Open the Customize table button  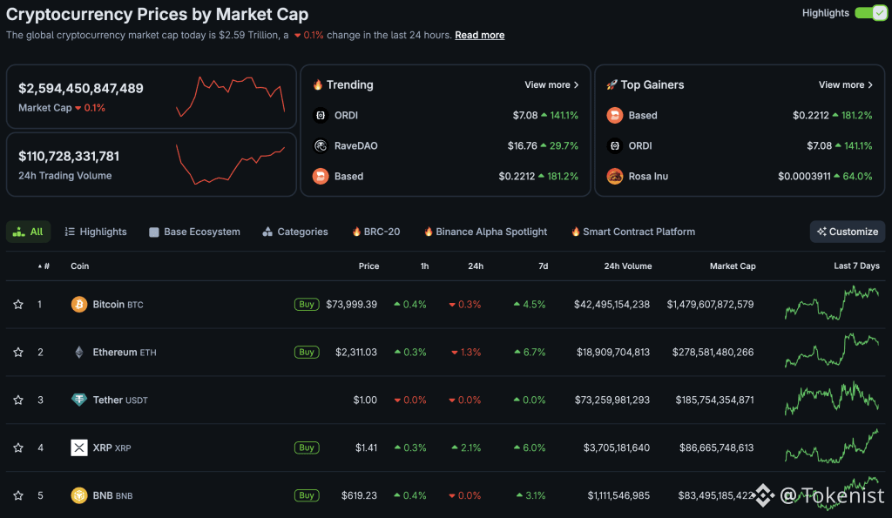pos(847,232)
